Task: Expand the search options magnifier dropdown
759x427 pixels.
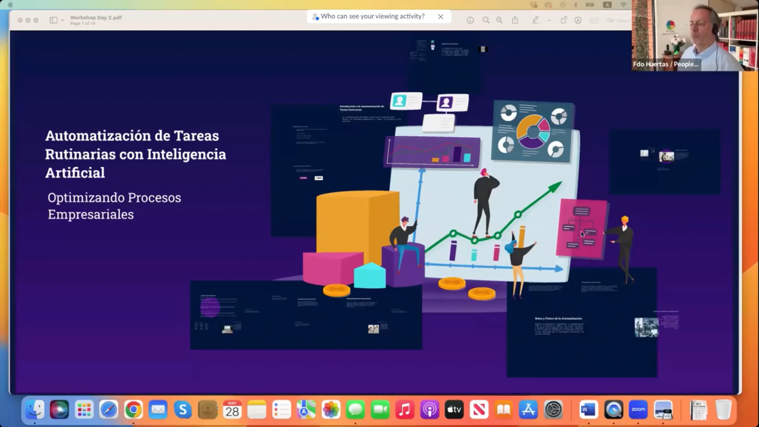Action: (610, 21)
